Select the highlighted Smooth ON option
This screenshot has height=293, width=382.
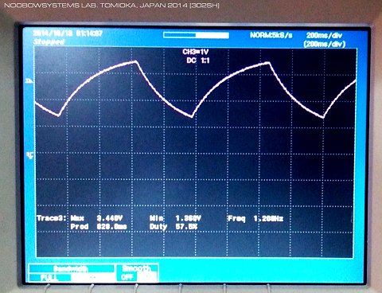coord(146,277)
